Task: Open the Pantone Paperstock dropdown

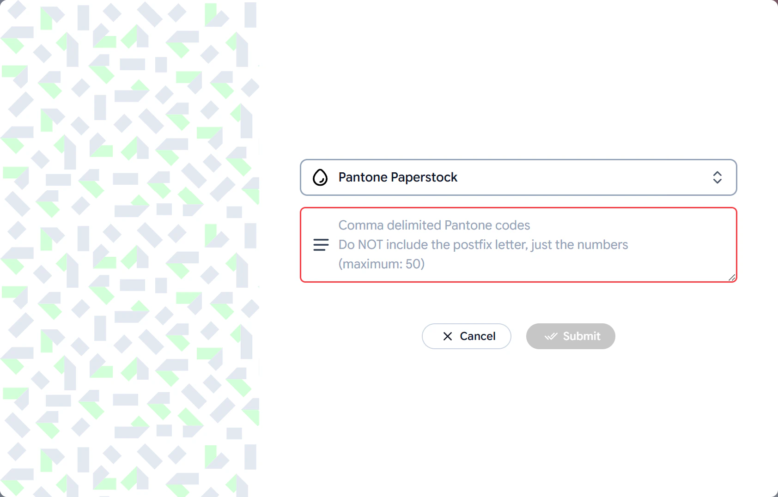Action: [518, 177]
